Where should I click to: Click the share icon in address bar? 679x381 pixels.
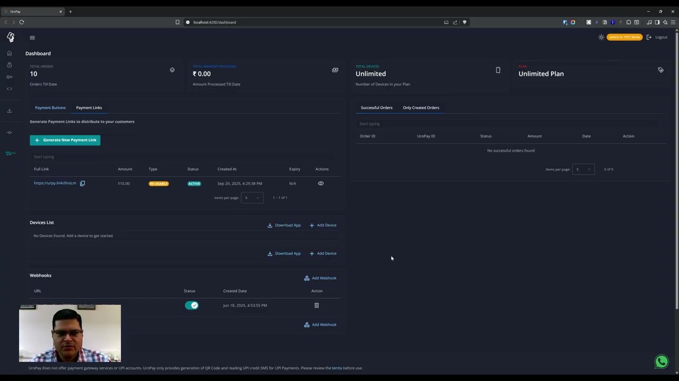(455, 22)
